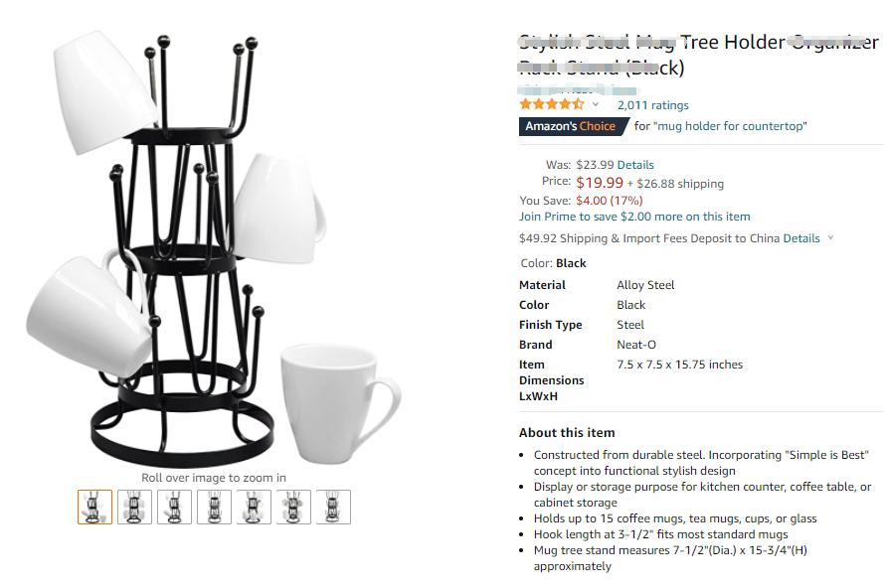Select the second product thumbnail
Image resolution: width=887 pixels, height=588 pixels.
pyautogui.click(x=135, y=507)
